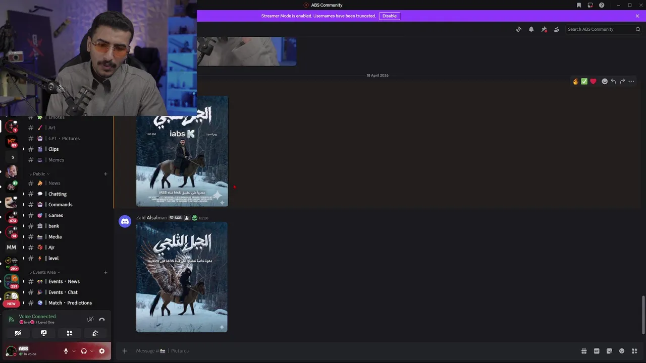Open the bookmark inbox icon in title bar
646x363 pixels.
[x=579, y=5]
